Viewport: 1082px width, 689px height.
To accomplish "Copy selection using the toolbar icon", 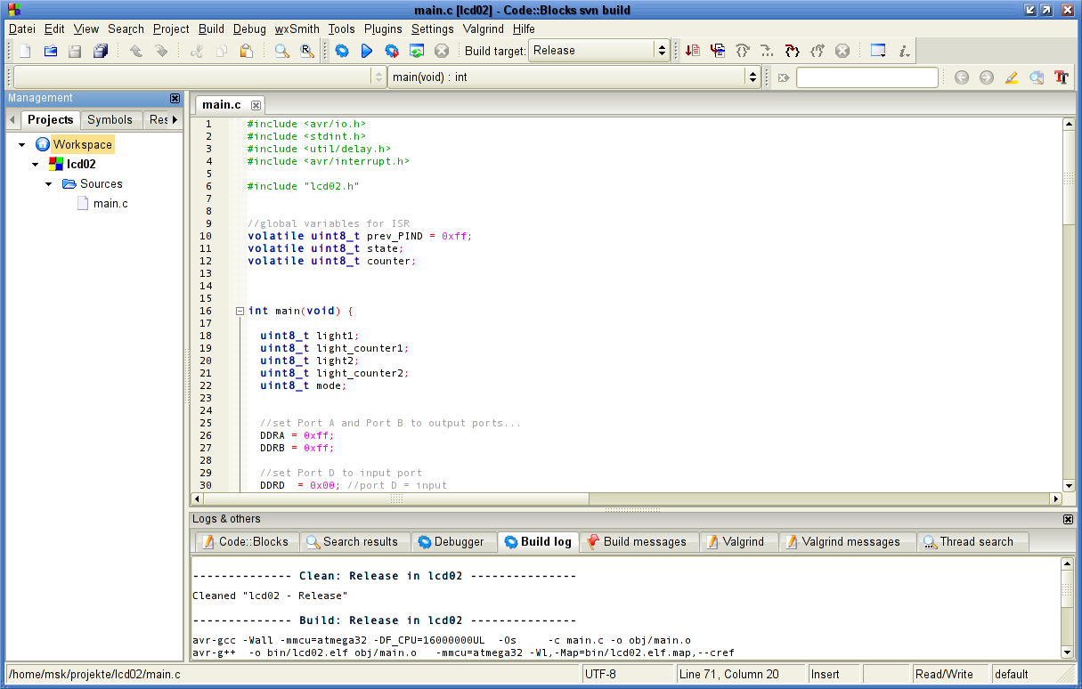I will [222, 51].
